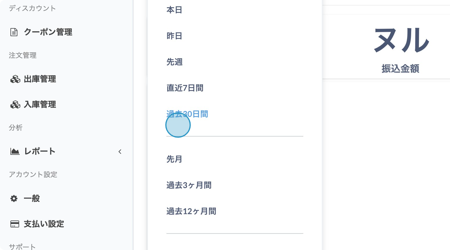
Task: Click the 出庫管理 boxes icon
Action: 15,79
